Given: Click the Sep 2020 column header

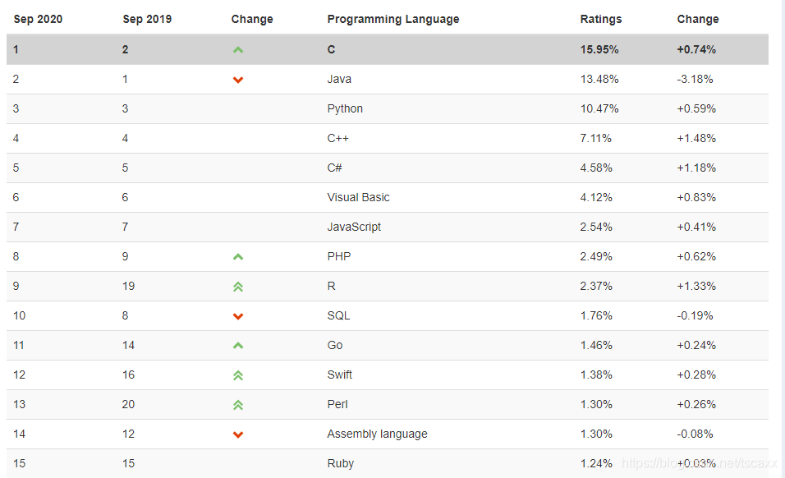Looking at the screenshot, I should pos(38,19).
